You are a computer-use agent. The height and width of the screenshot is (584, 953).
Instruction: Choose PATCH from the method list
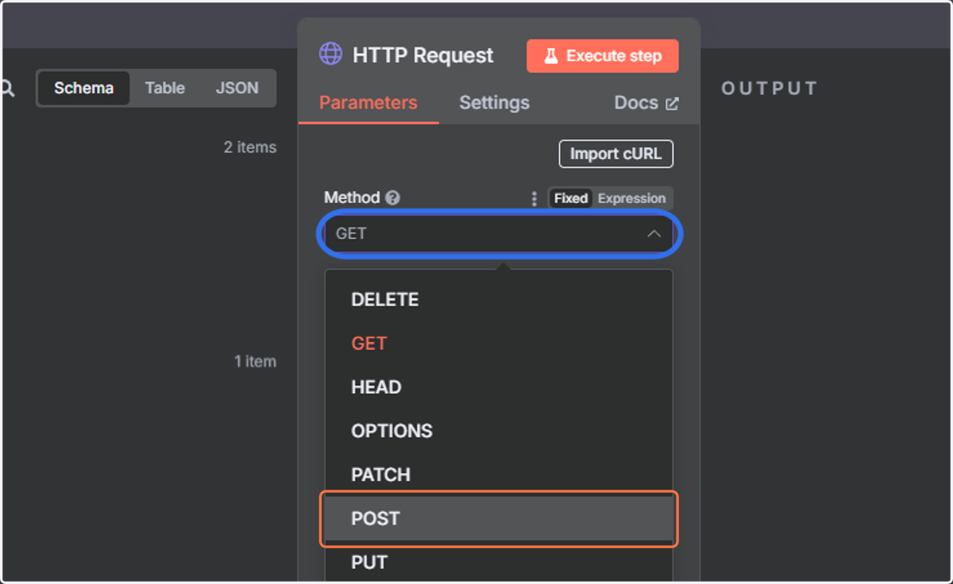coord(499,474)
